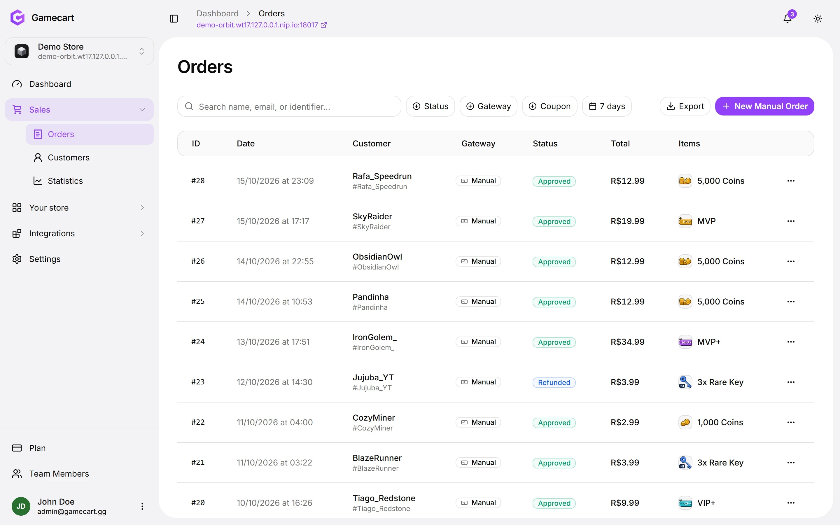Switch theme with the sun icon

[818, 19]
